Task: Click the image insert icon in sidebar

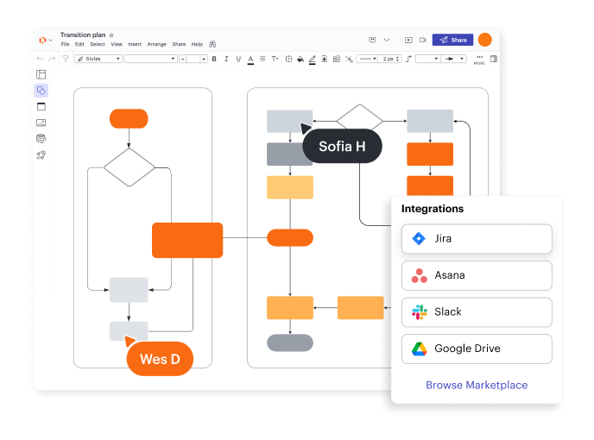Action: tap(41, 123)
